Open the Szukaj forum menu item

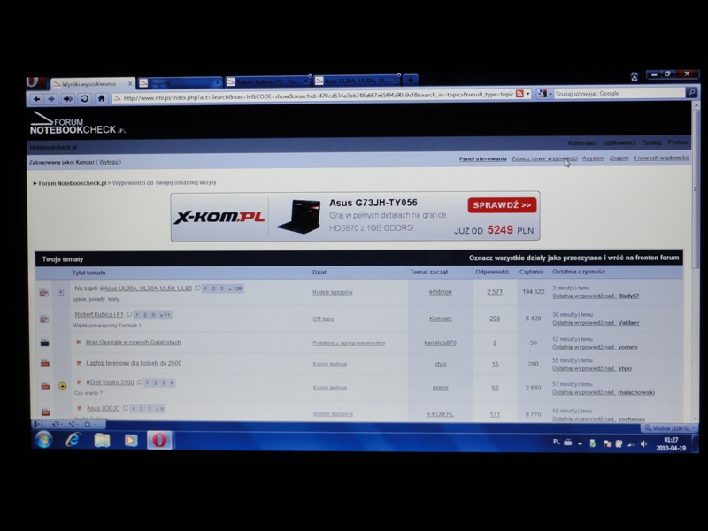click(x=651, y=142)
